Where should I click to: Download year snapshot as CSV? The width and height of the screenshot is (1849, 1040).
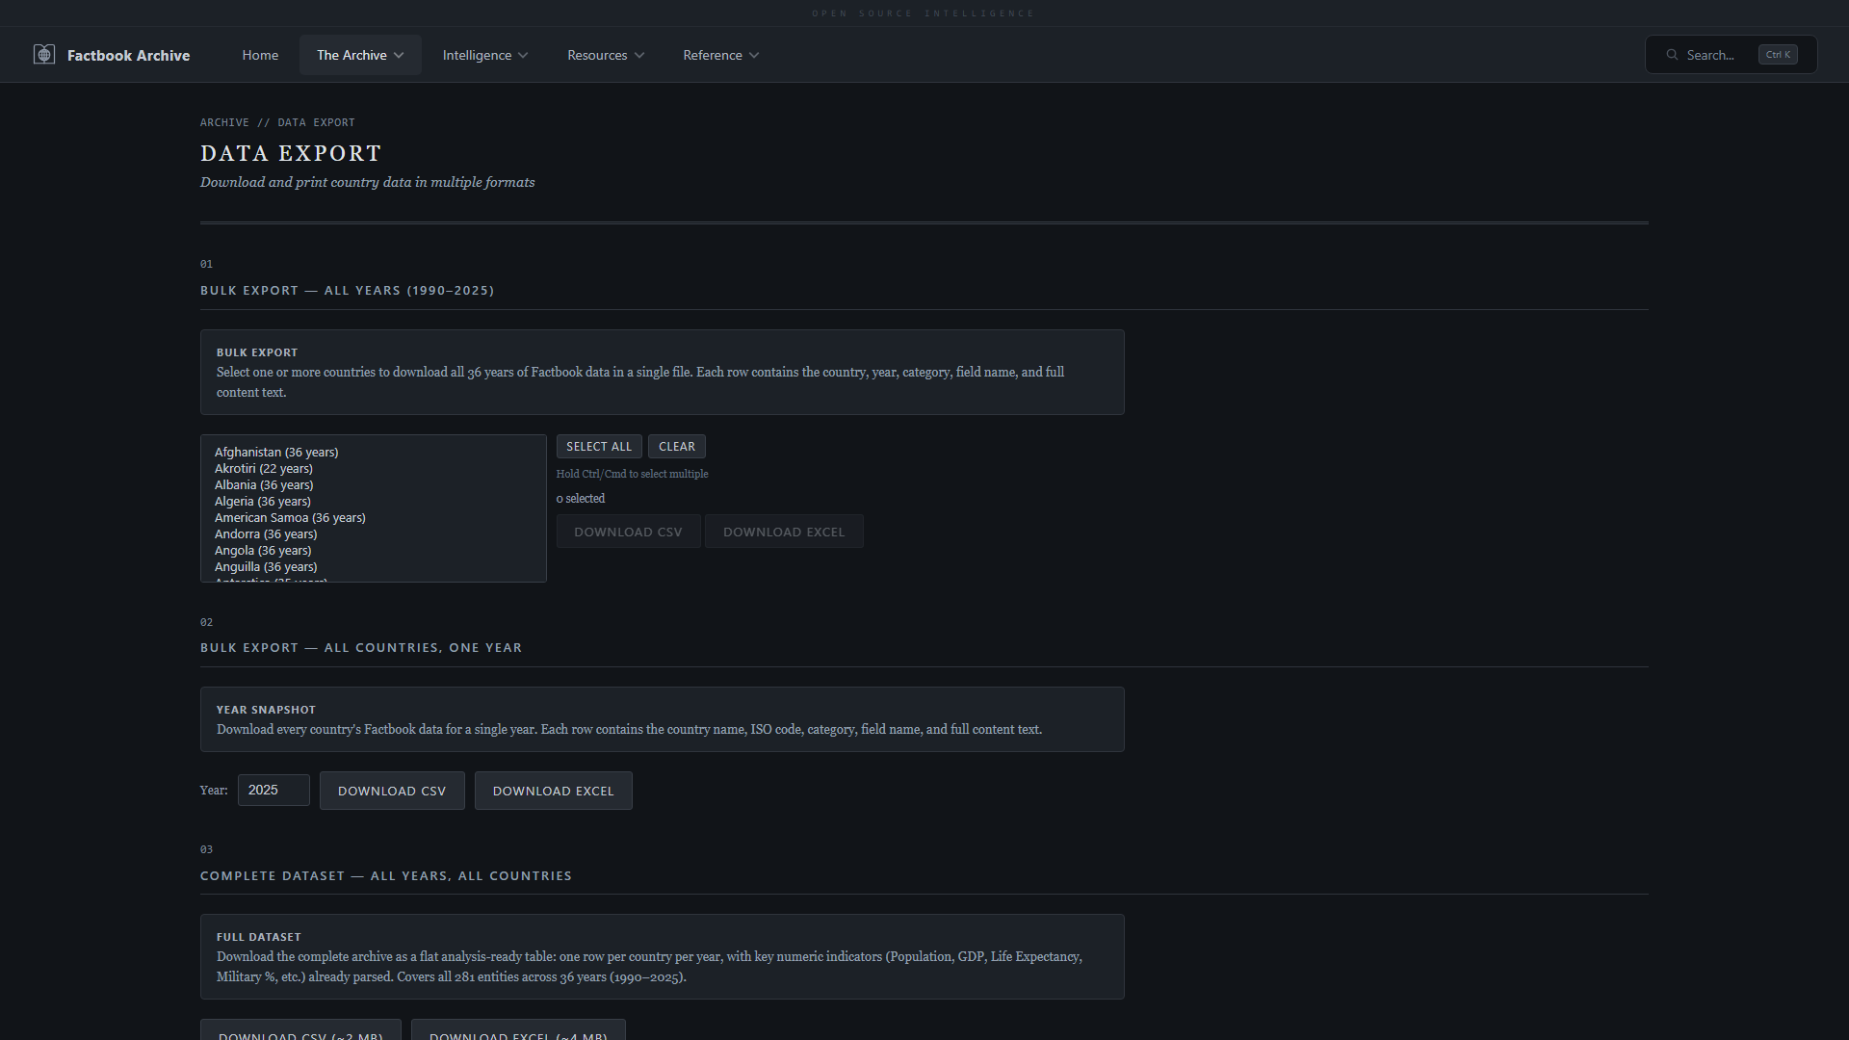pyautogui.click(x=392, y=791)
